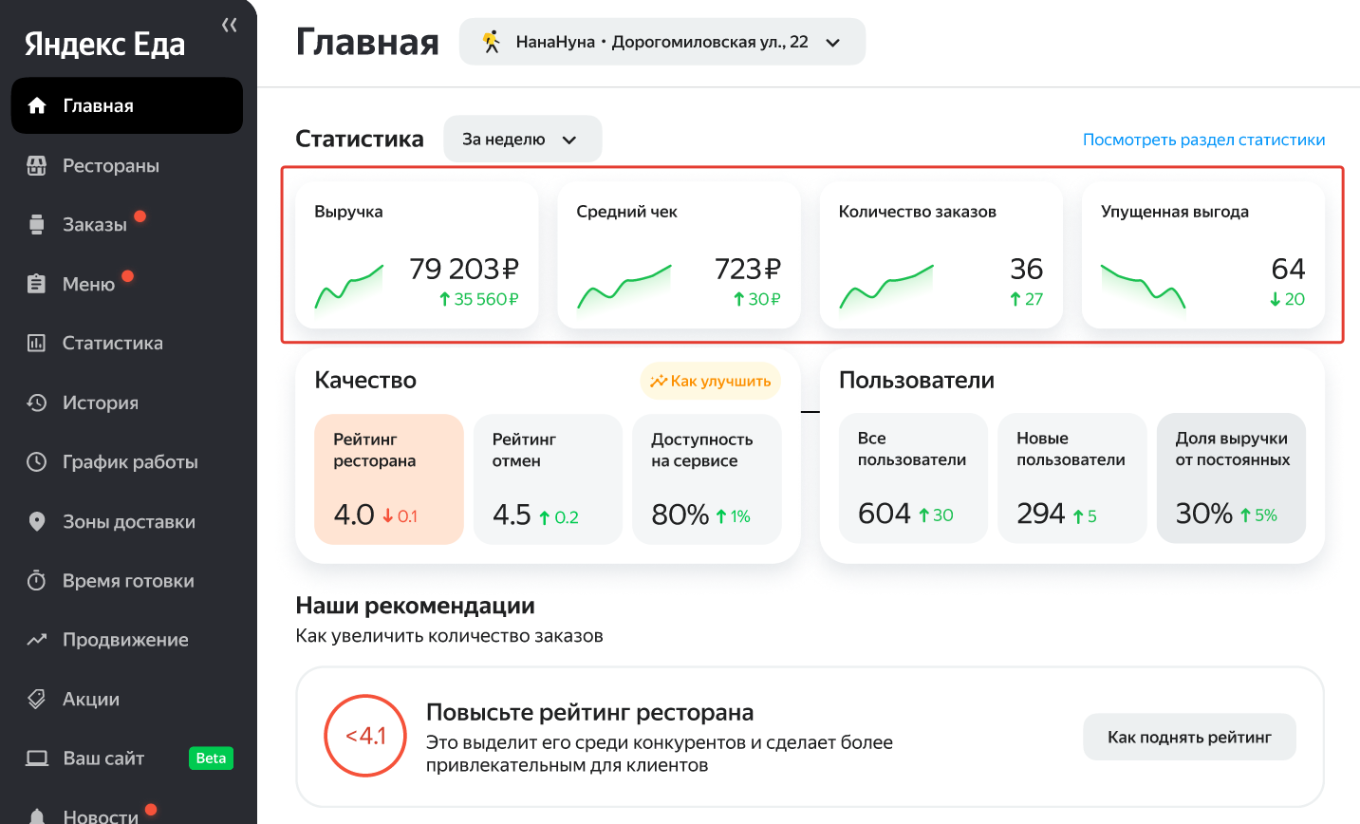Image resolution: width=1360 pixels, height=824 pixels.
Task: Click the Упущенная выгода trend sparkline
Action: pyautogui.click(x=1143, y=287)
